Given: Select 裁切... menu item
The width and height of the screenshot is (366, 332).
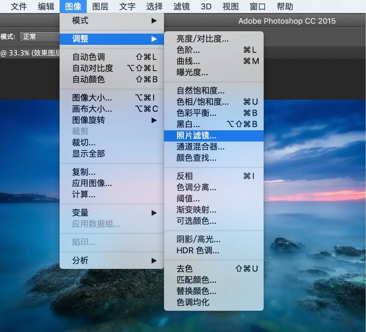Looking at the screenshot, I should tap(112, 142).
